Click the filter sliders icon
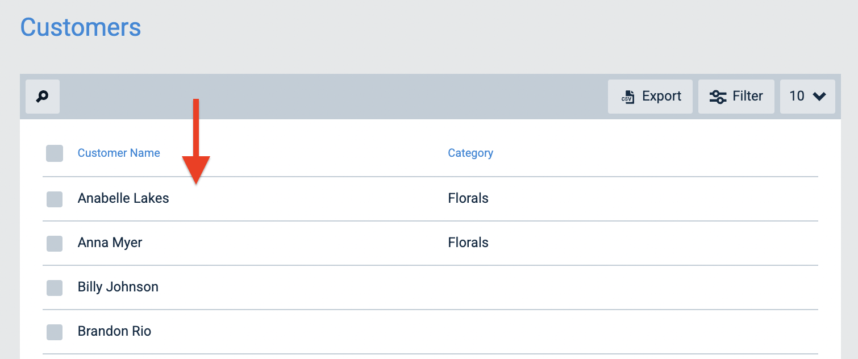This screenshot has height=359, width=858. (x=718, y=96)
